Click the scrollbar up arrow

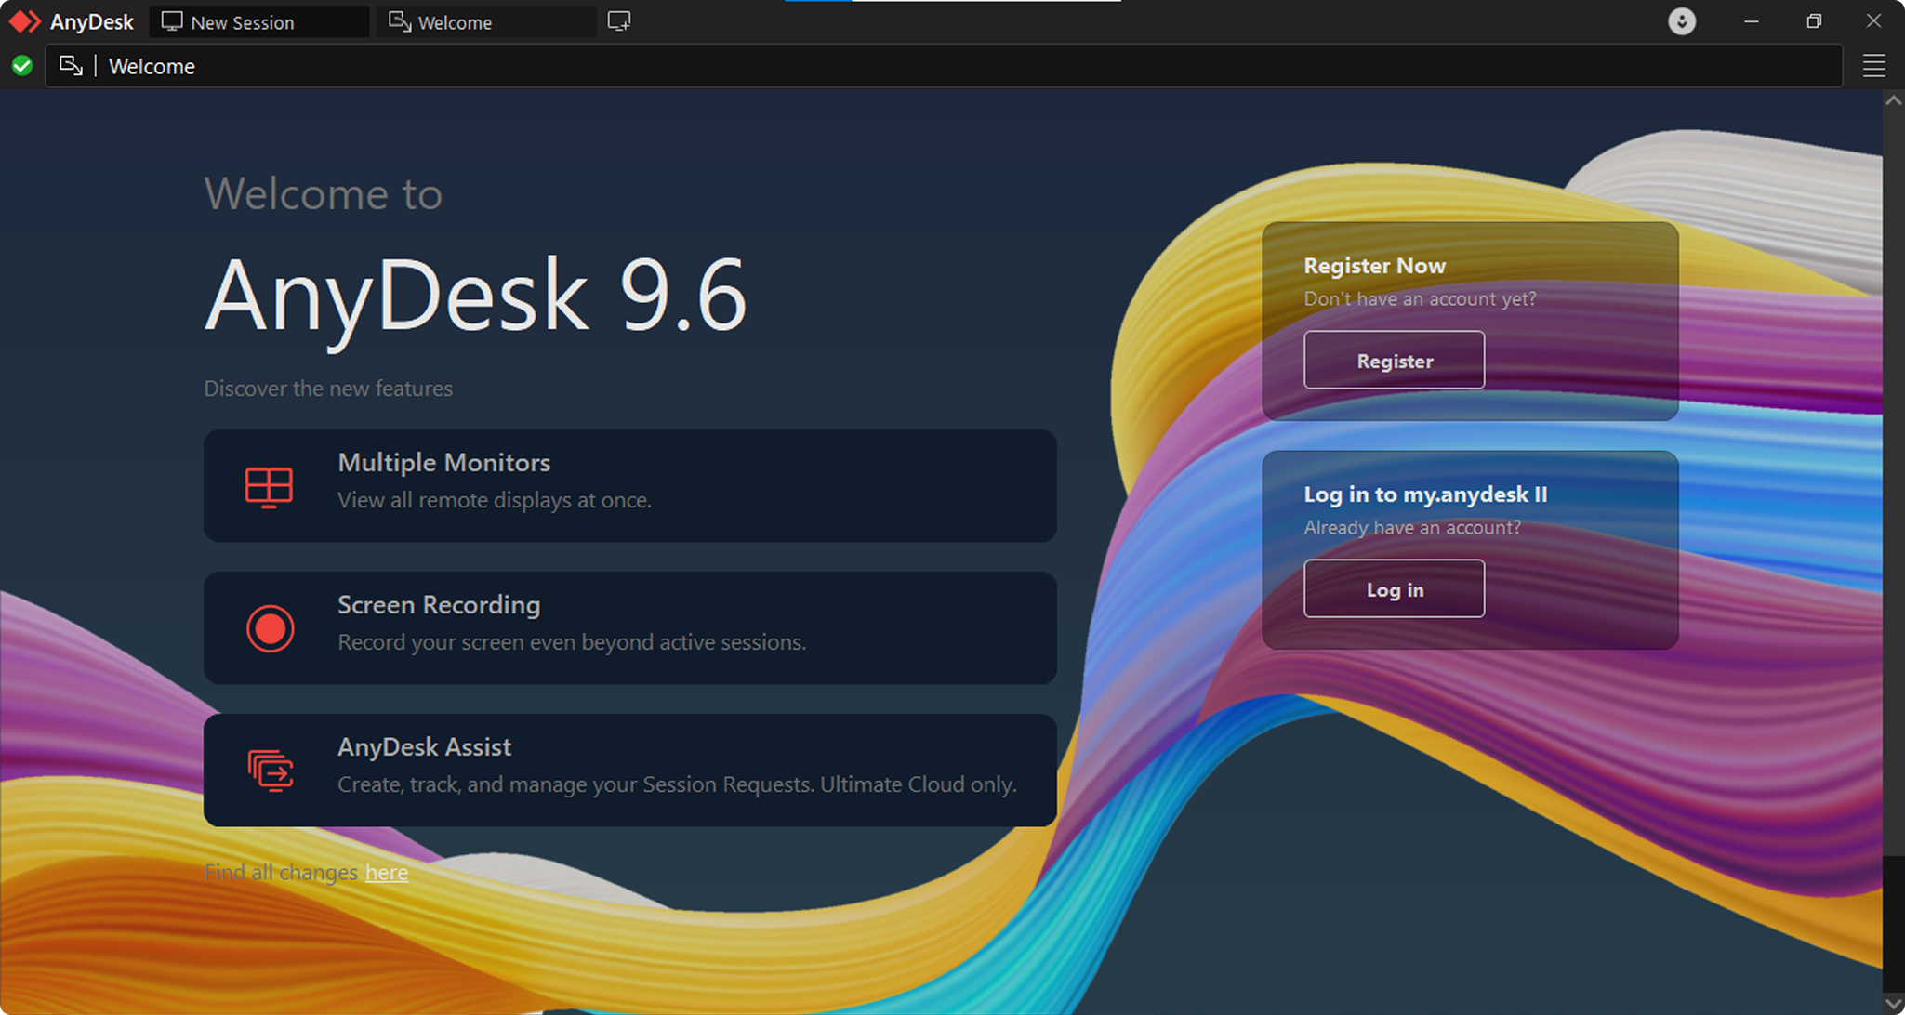(x=1894, y=100)
